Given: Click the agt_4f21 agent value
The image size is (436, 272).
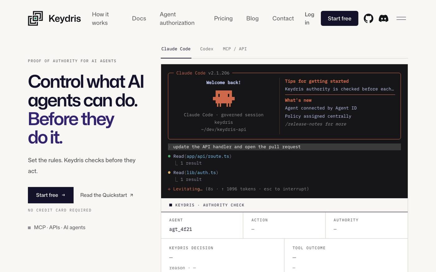Looking at the screenshot, I should [x=181, y=229].
